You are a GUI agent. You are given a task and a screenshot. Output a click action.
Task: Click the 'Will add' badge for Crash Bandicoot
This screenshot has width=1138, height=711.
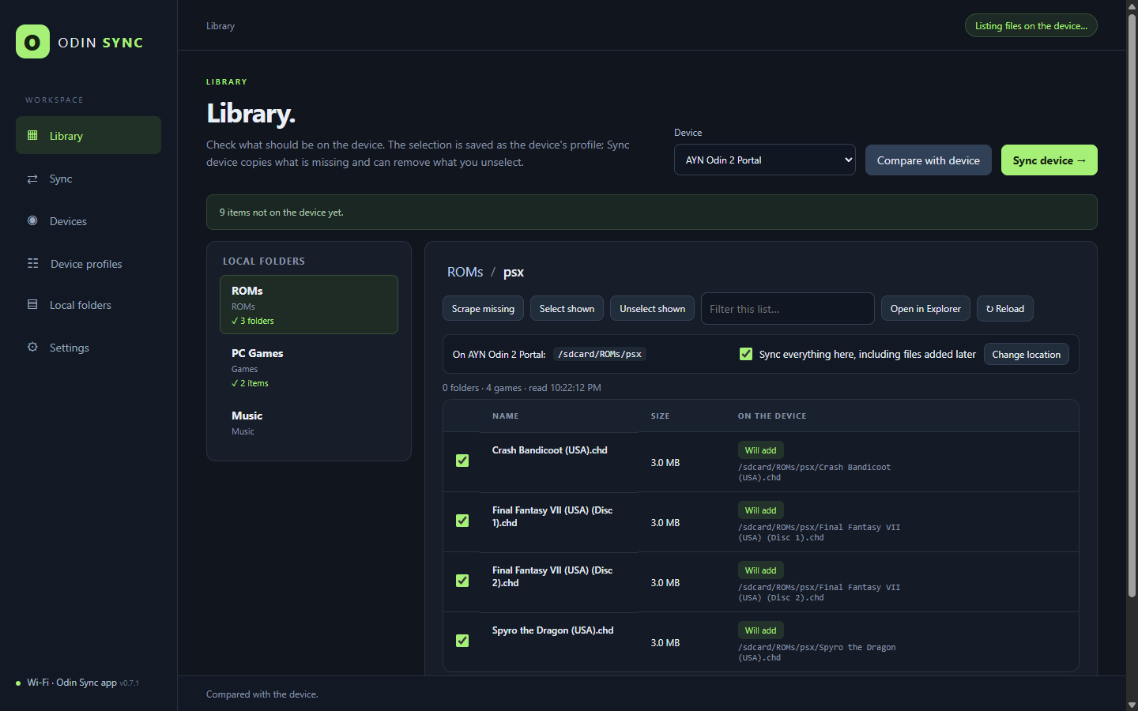point(760,450)
